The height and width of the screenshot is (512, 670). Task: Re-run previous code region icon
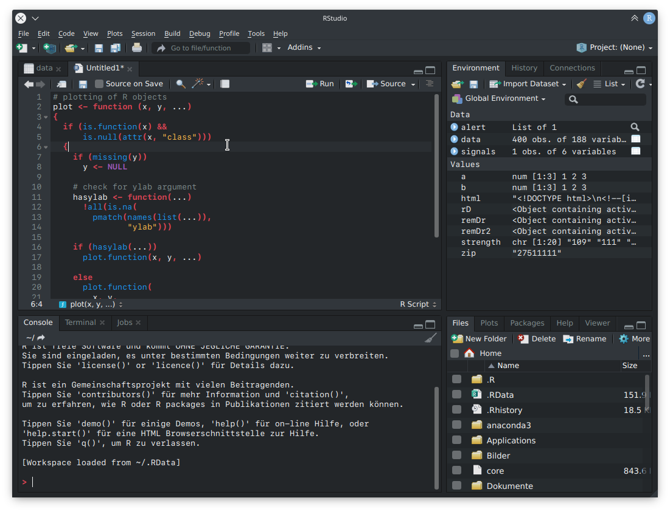pos(351,84)
